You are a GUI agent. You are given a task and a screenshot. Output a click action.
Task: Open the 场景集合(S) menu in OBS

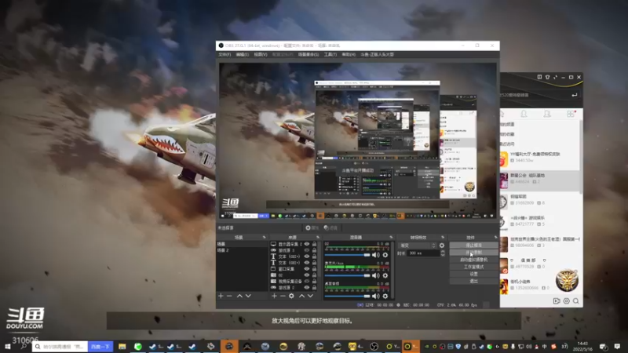point(309,54)
